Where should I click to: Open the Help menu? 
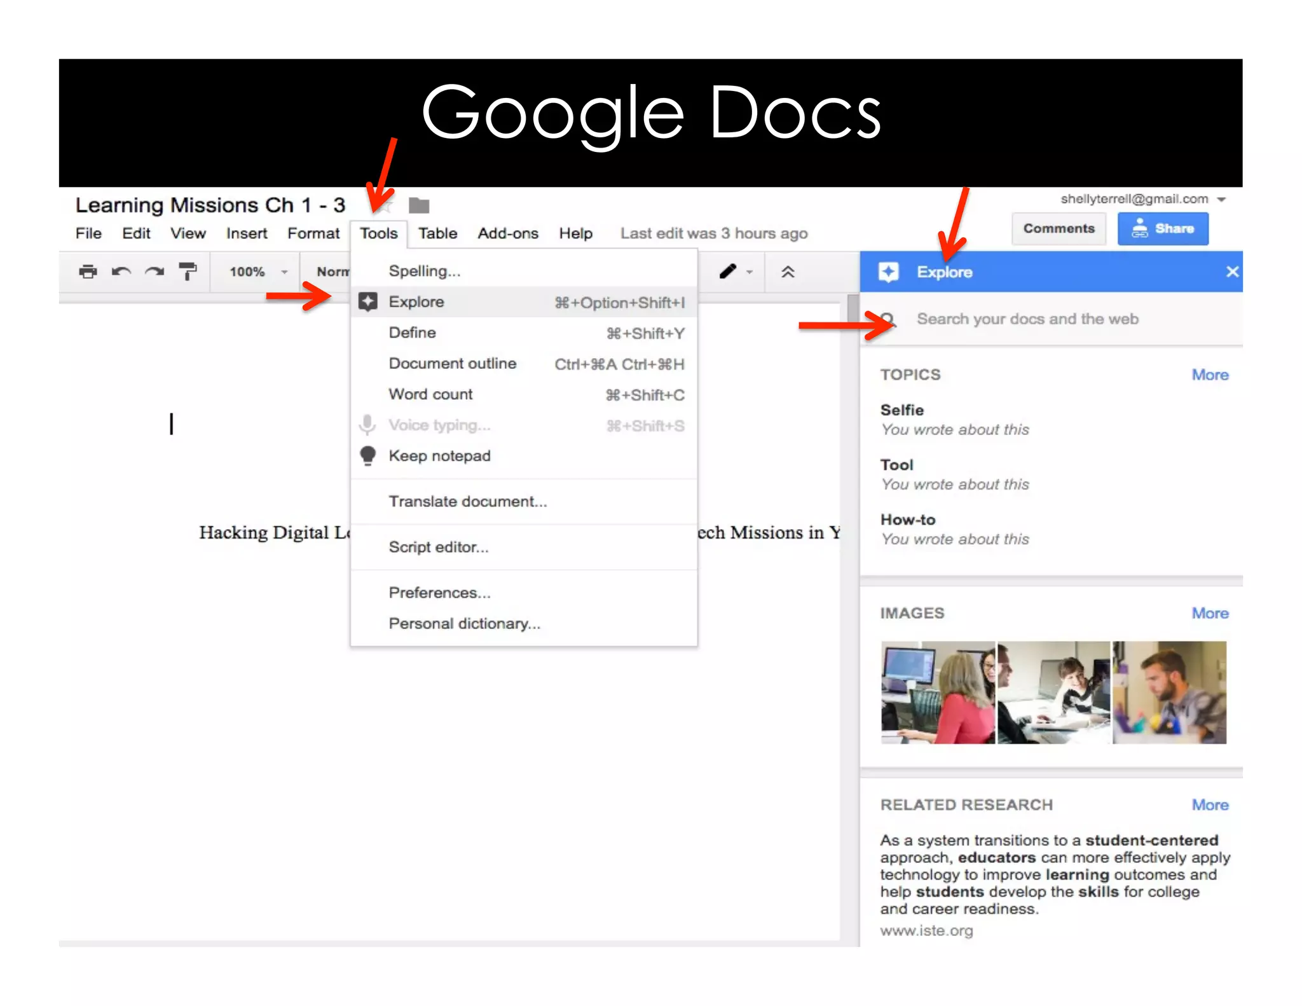(576, 233)
